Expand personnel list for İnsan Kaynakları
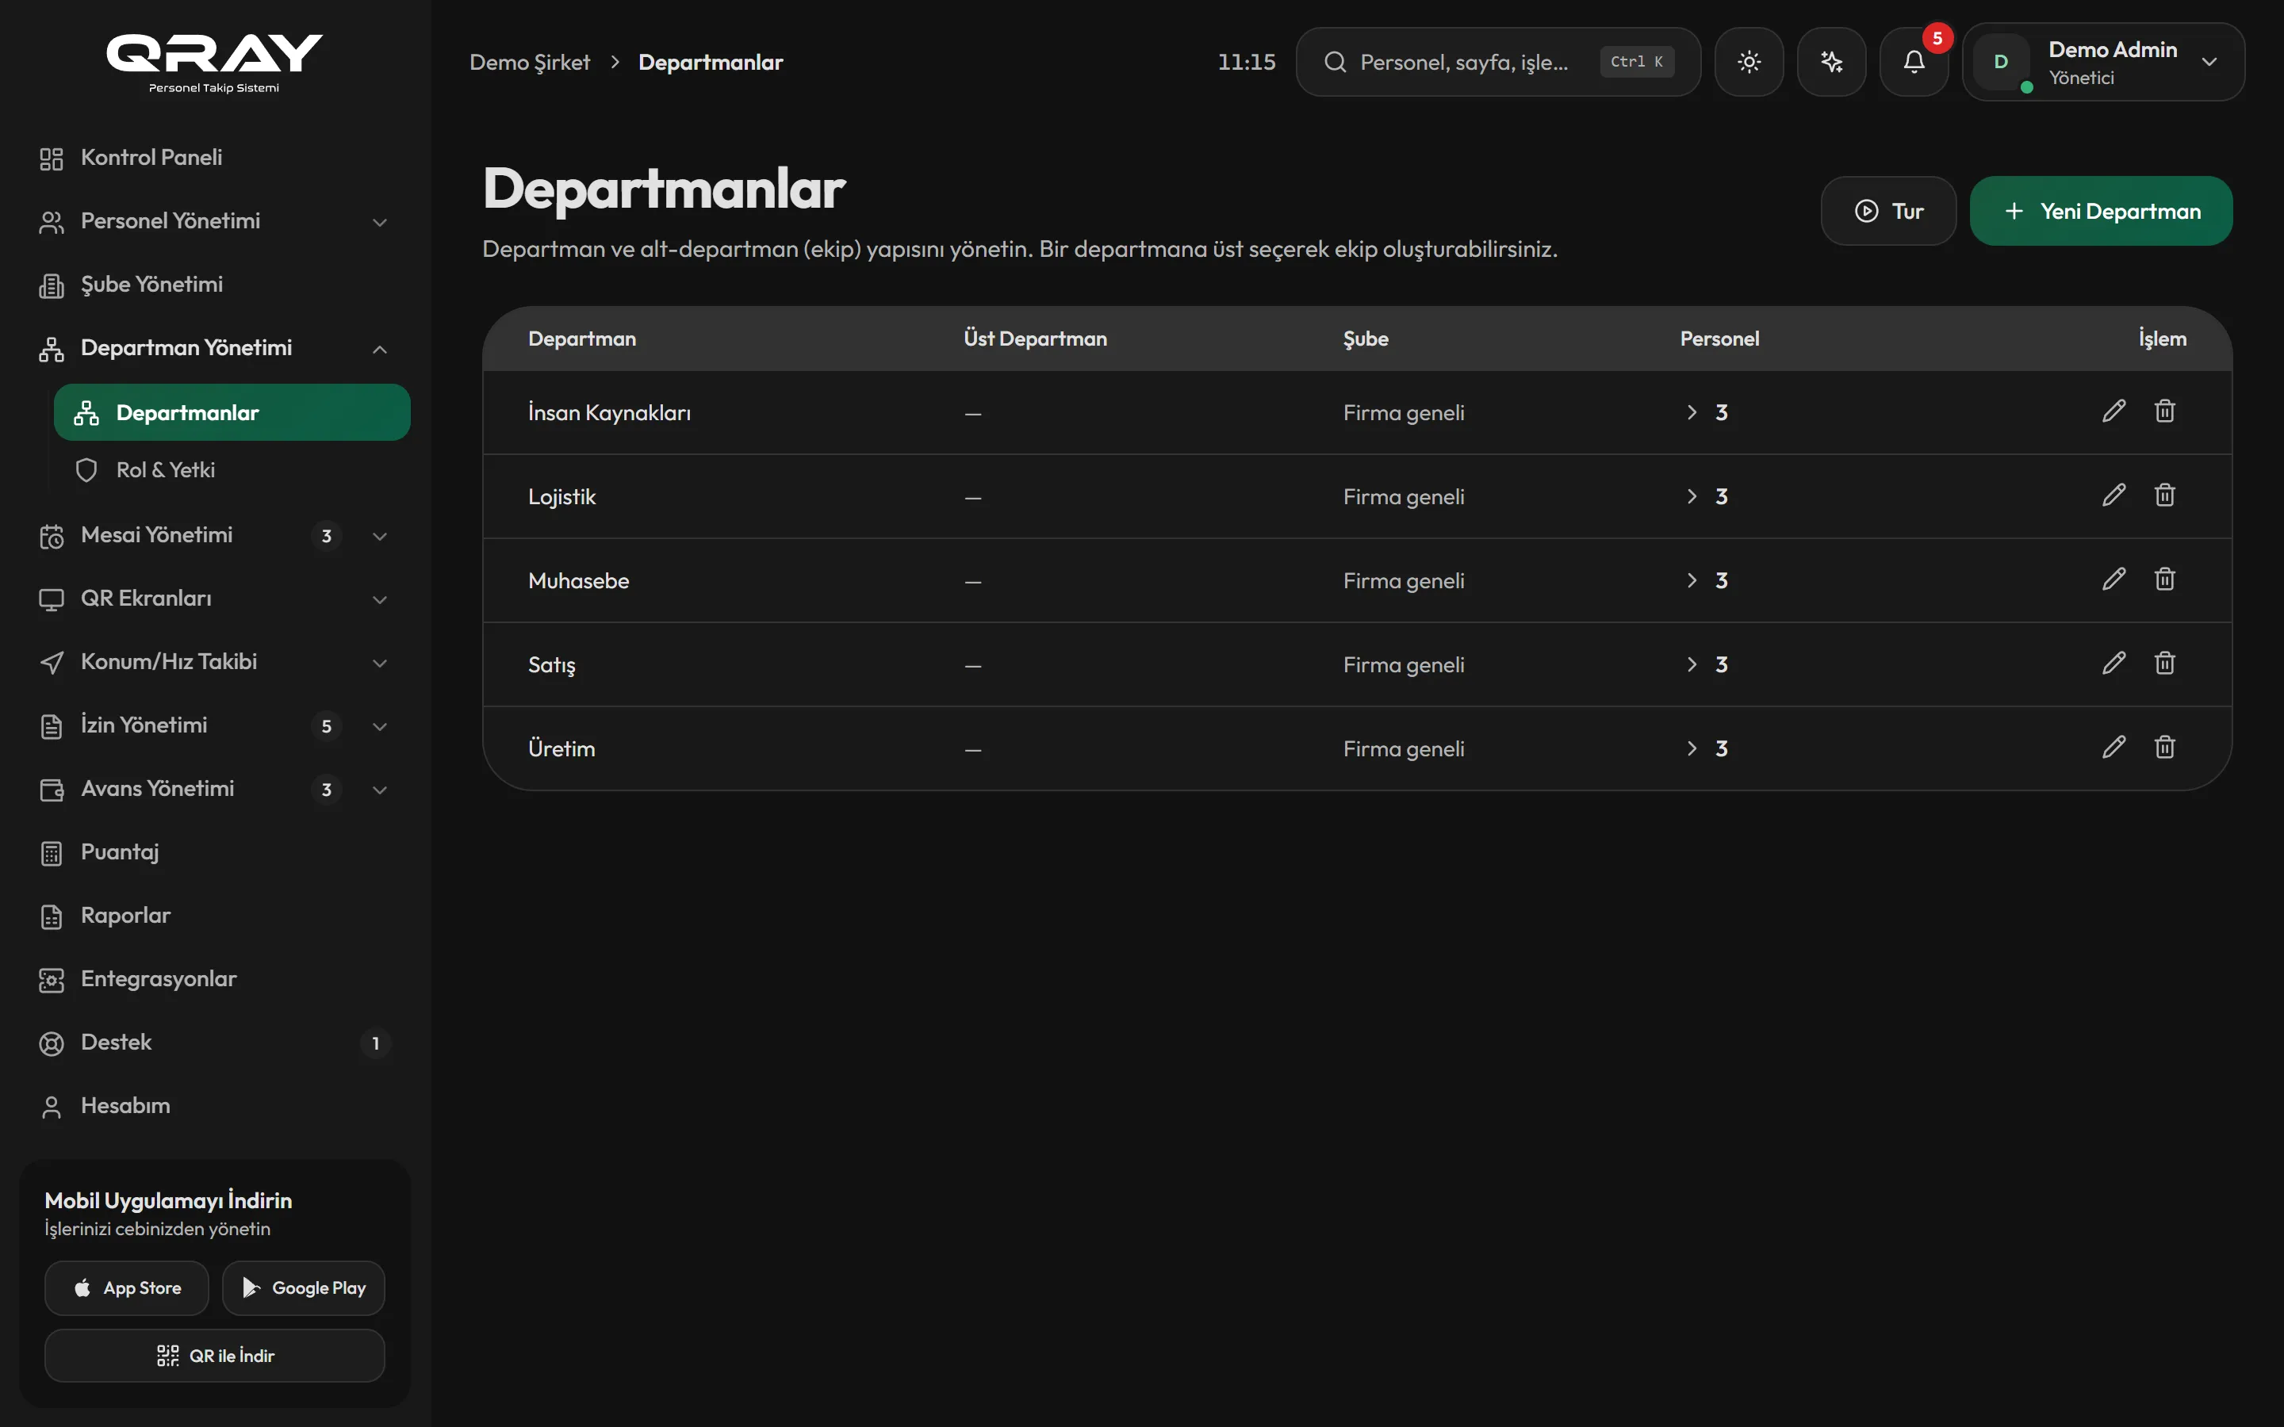Image resolution: width=2284 pixels, height=1427 pixels. (x=1692, y=412)
